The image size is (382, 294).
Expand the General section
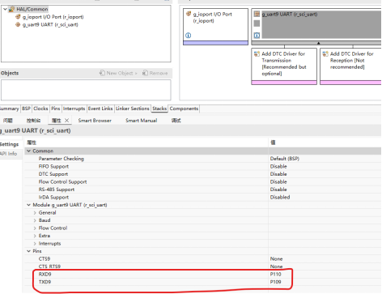35,213
